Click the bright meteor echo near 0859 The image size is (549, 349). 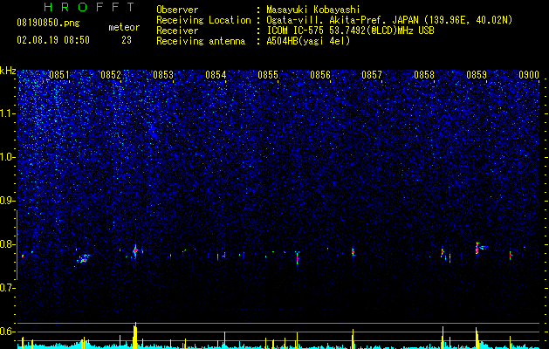pos(477,248)
